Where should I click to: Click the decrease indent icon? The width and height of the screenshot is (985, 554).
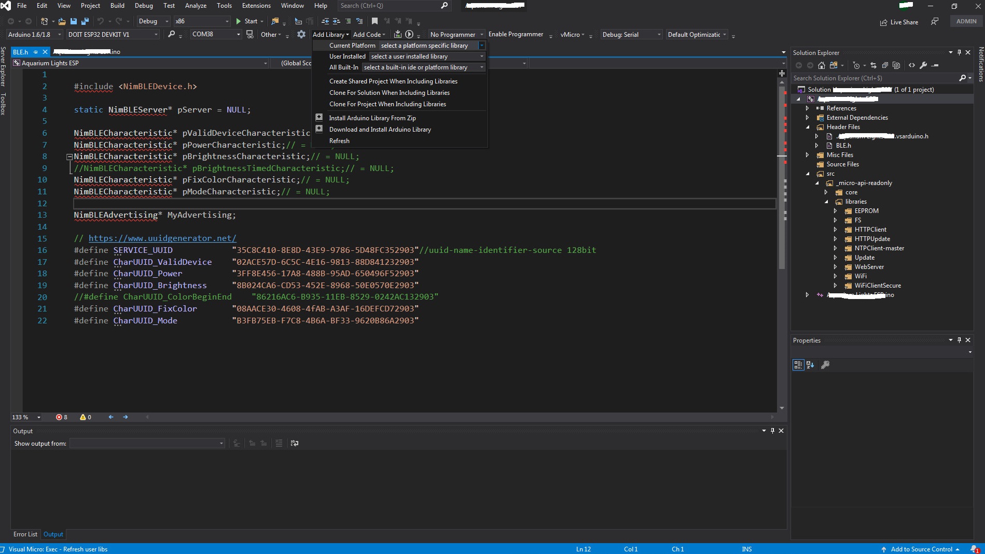(325, 21)
